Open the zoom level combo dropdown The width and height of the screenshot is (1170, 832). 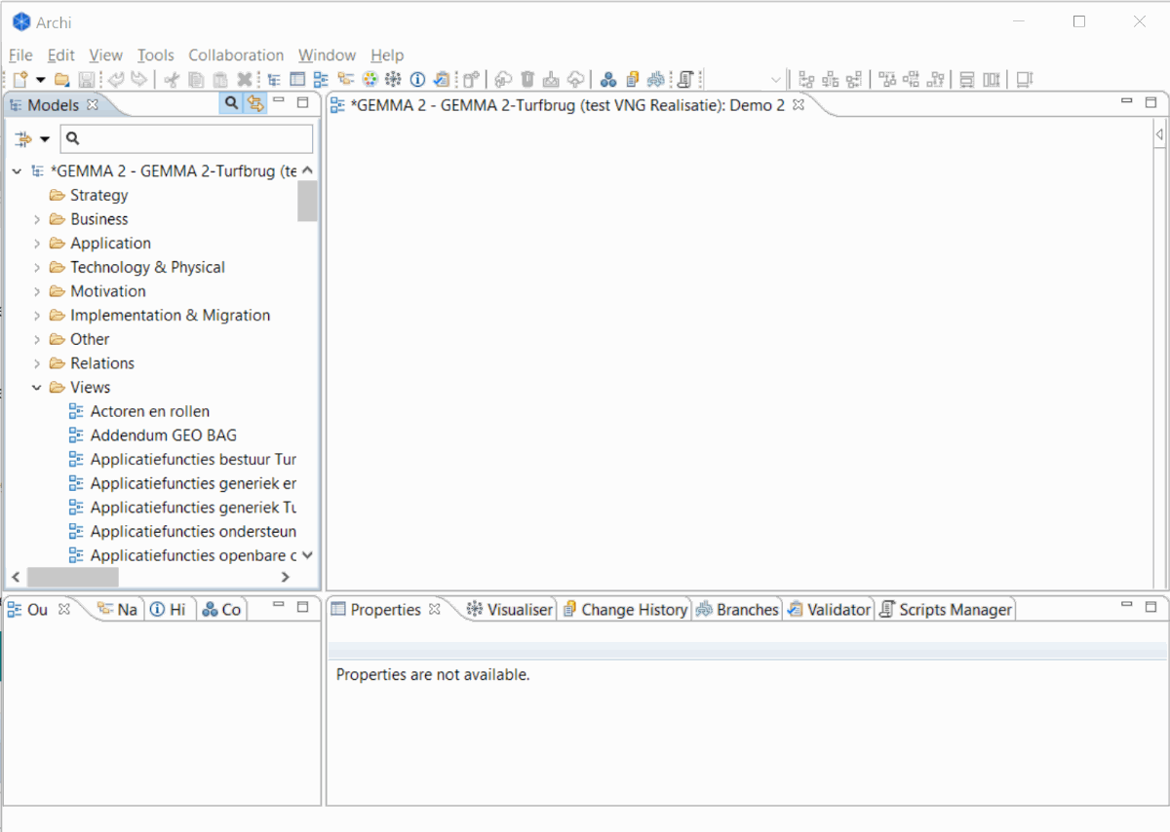776,79
